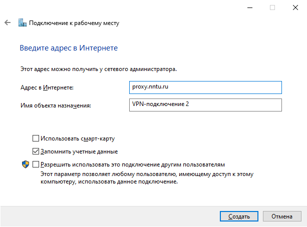Click the description 'Этот параметр позволяет любому пользователю'
The height and width of the screenshot is (227, 307).
[147, 177]
